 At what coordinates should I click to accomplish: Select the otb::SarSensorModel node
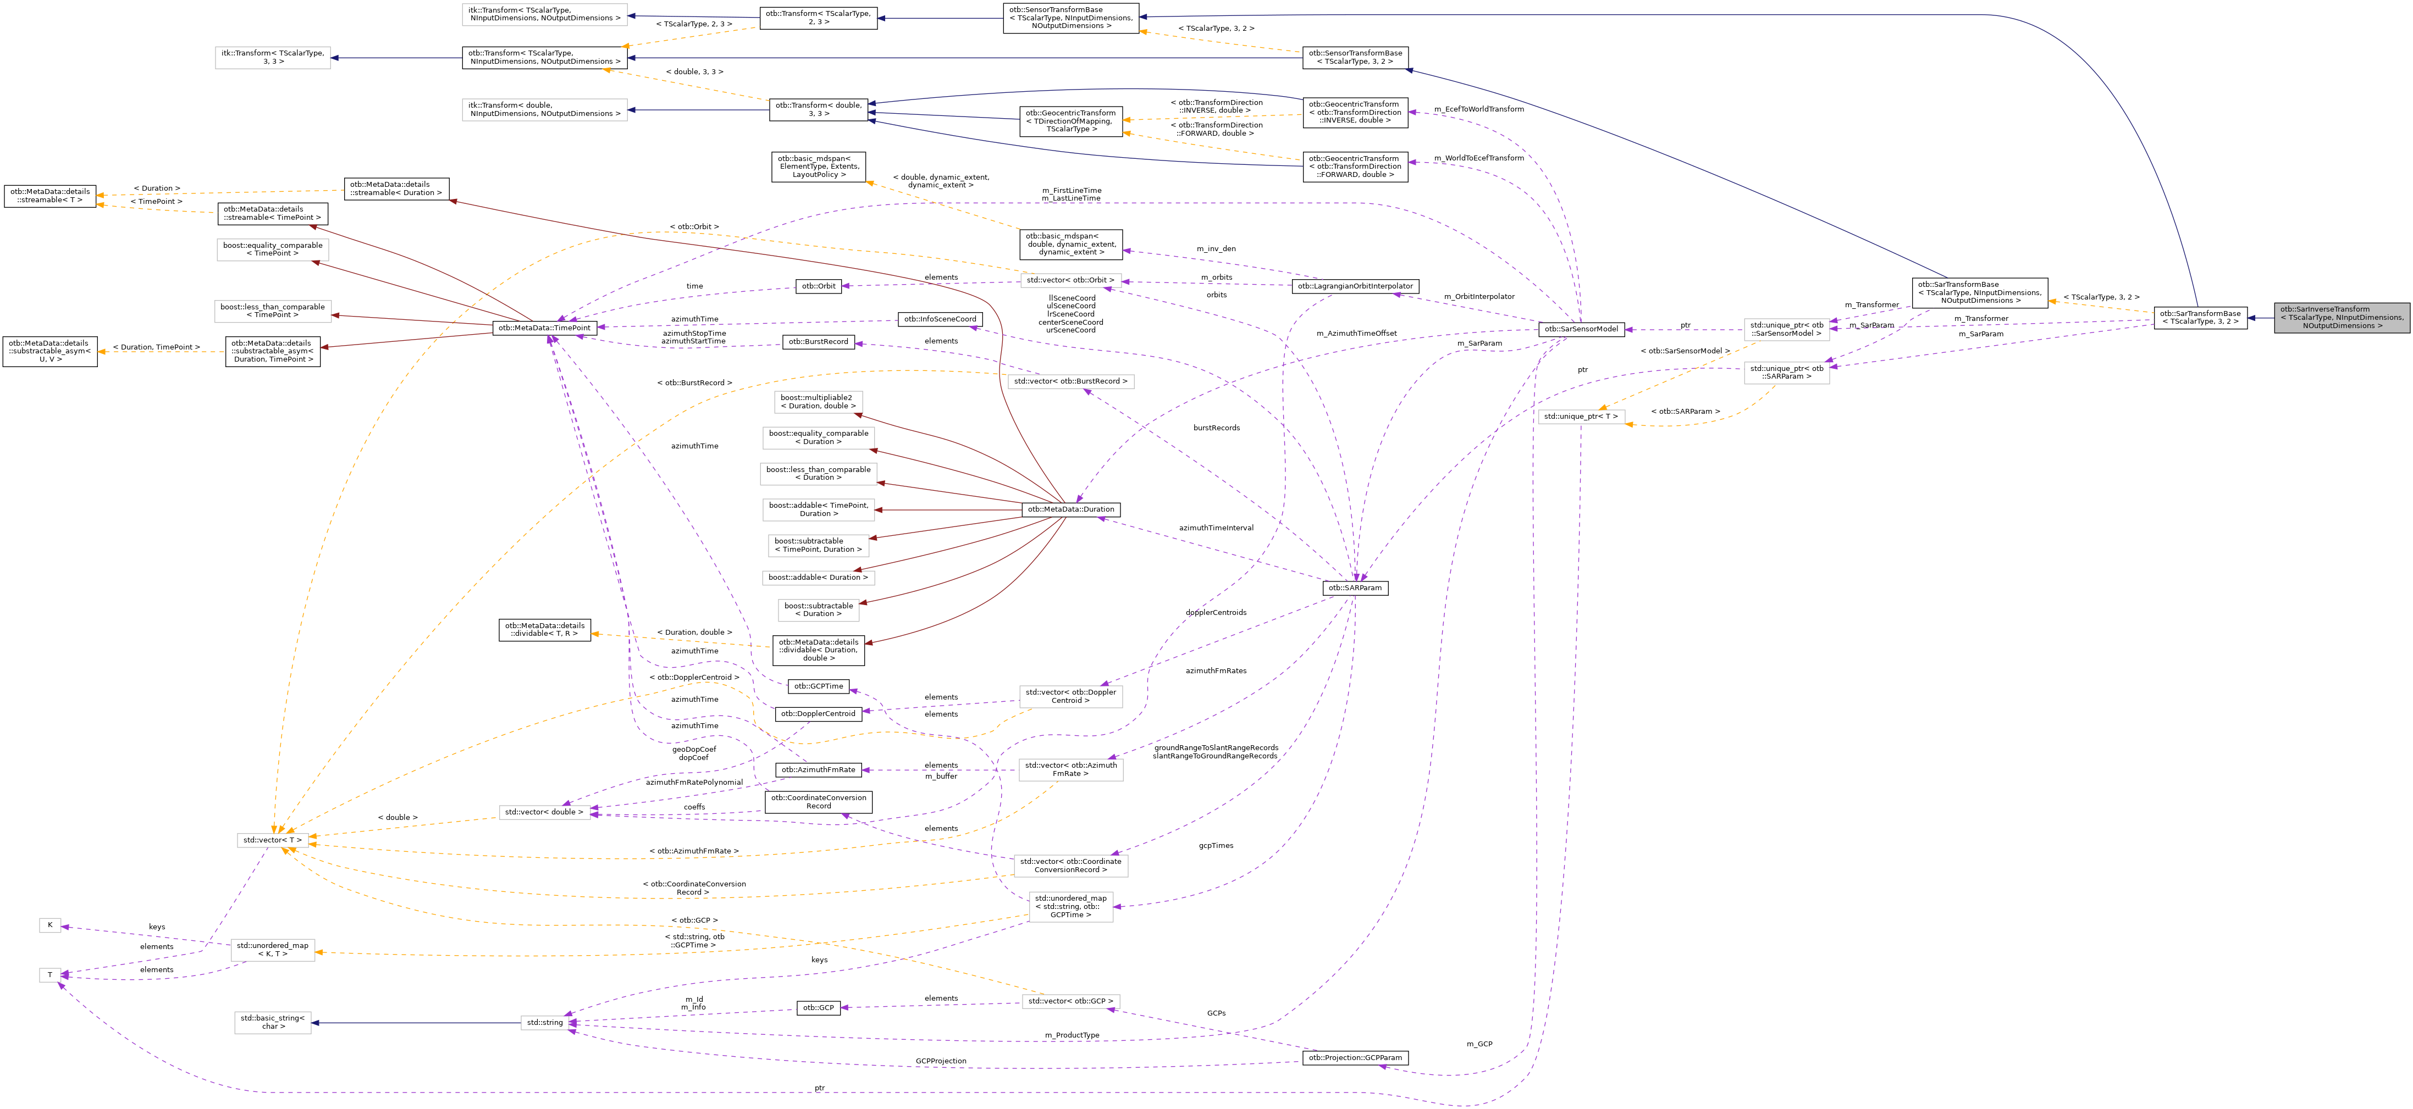click(1582, 329)
